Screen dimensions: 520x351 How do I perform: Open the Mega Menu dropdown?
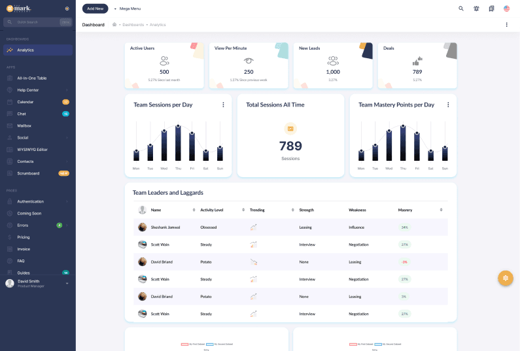[x=128, y=8]
